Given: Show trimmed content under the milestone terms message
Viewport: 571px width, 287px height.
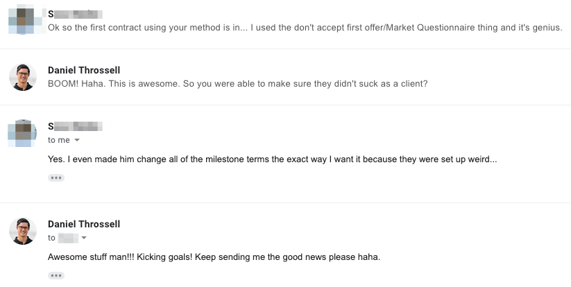Looking at the screenshot, I should [x=56, y=178].
